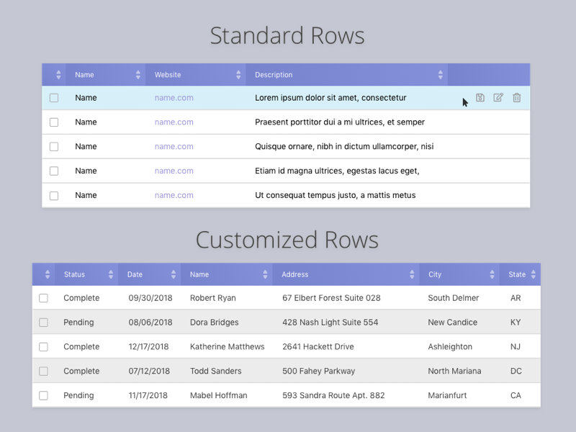
Task: Click the state cell KY
Action: (x=516, y=322)
